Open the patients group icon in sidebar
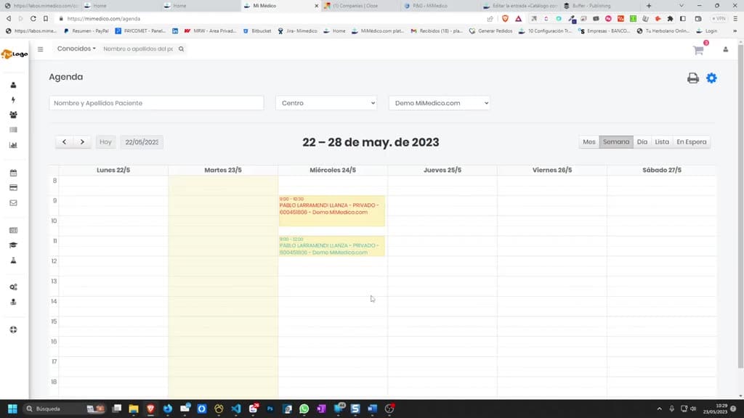 13,115
